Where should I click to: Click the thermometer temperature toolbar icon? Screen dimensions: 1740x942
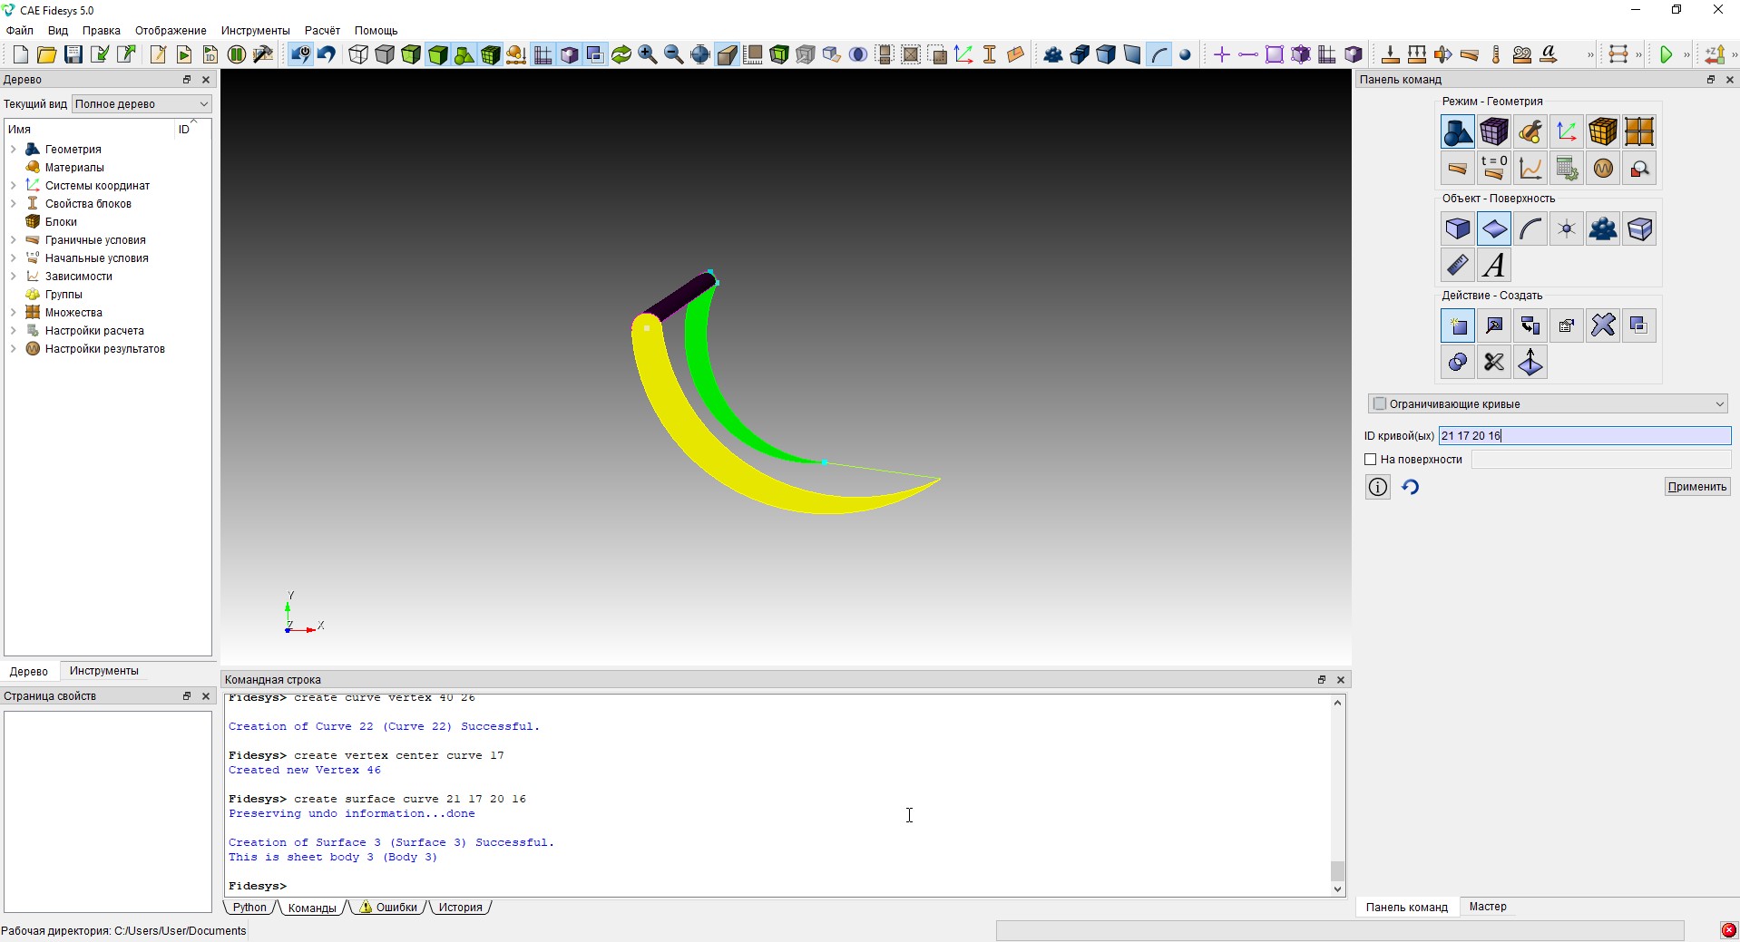click(1496, 55)
